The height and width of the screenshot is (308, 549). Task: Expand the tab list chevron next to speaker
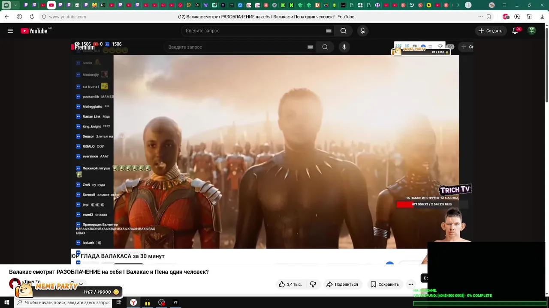click(x=15, y=5)
